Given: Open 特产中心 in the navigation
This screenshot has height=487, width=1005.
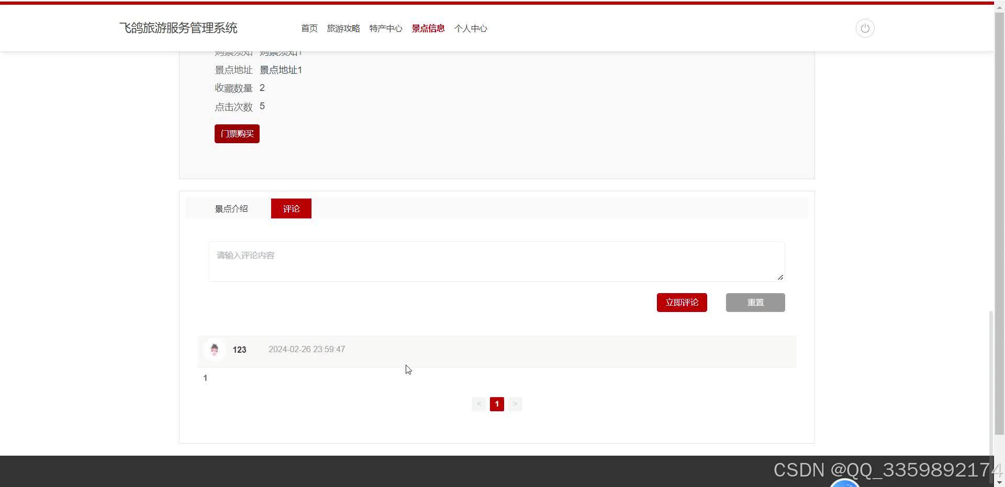Looking at the screenshot, I should [386, 28].
